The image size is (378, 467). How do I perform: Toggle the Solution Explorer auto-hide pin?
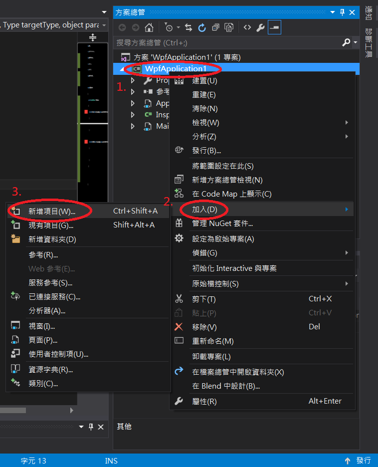(342, 12)
